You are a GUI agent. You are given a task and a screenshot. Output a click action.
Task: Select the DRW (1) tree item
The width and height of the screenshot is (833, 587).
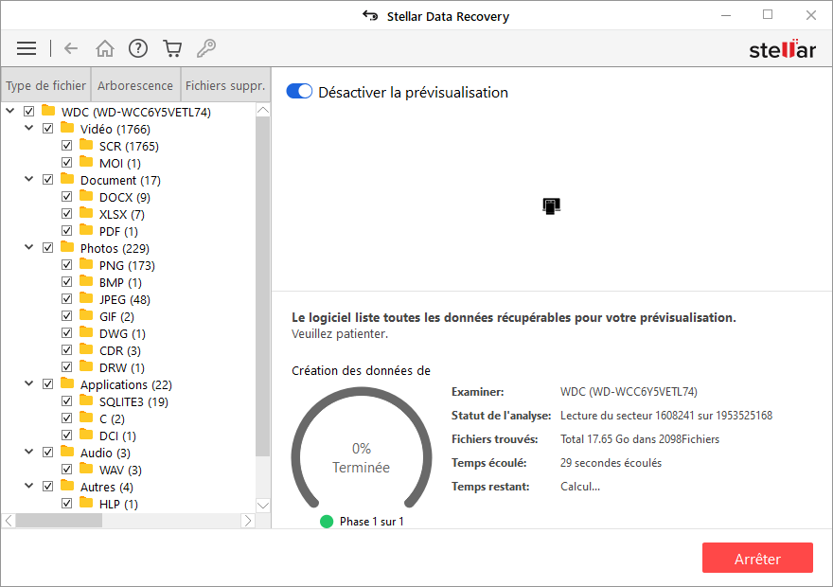pos(122,367)
